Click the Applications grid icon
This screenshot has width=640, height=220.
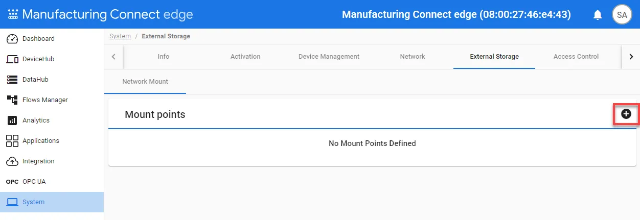12,141
